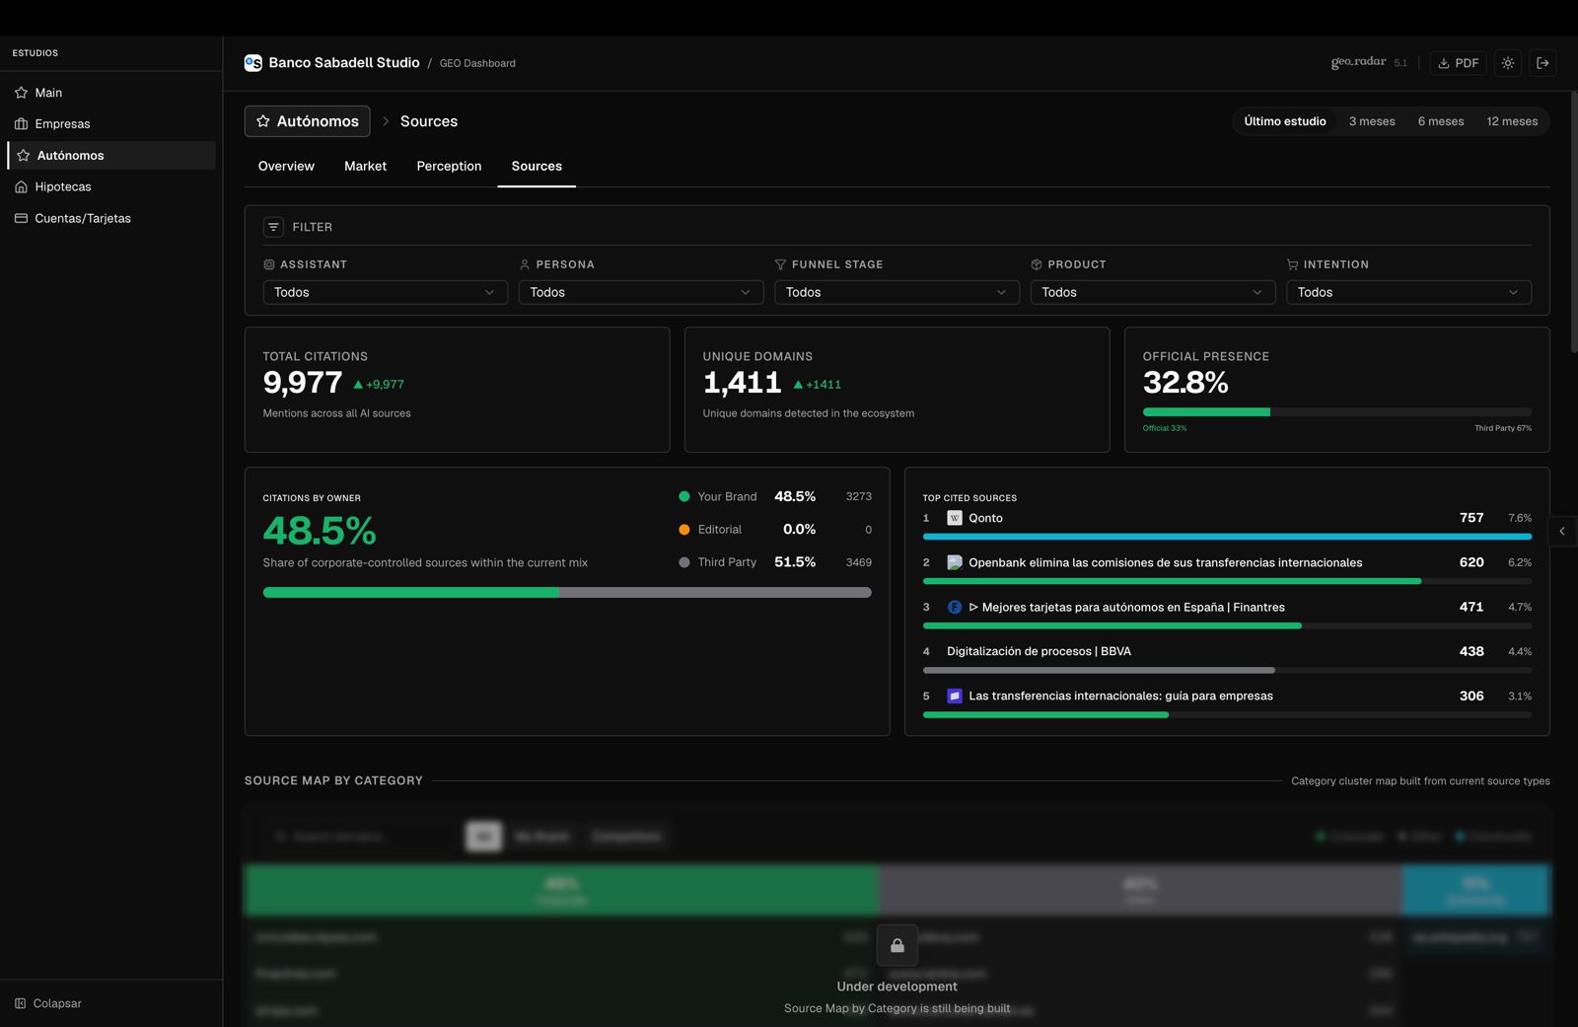Open the Hipotecas home icon study

[22, 186]
